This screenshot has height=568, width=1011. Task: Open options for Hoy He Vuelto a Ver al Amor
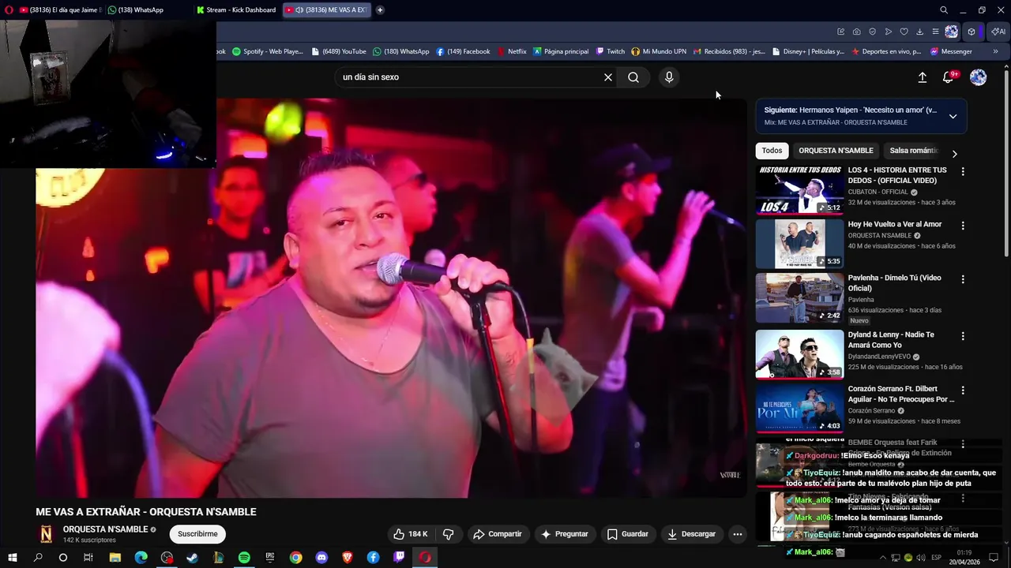pos(962,226)
